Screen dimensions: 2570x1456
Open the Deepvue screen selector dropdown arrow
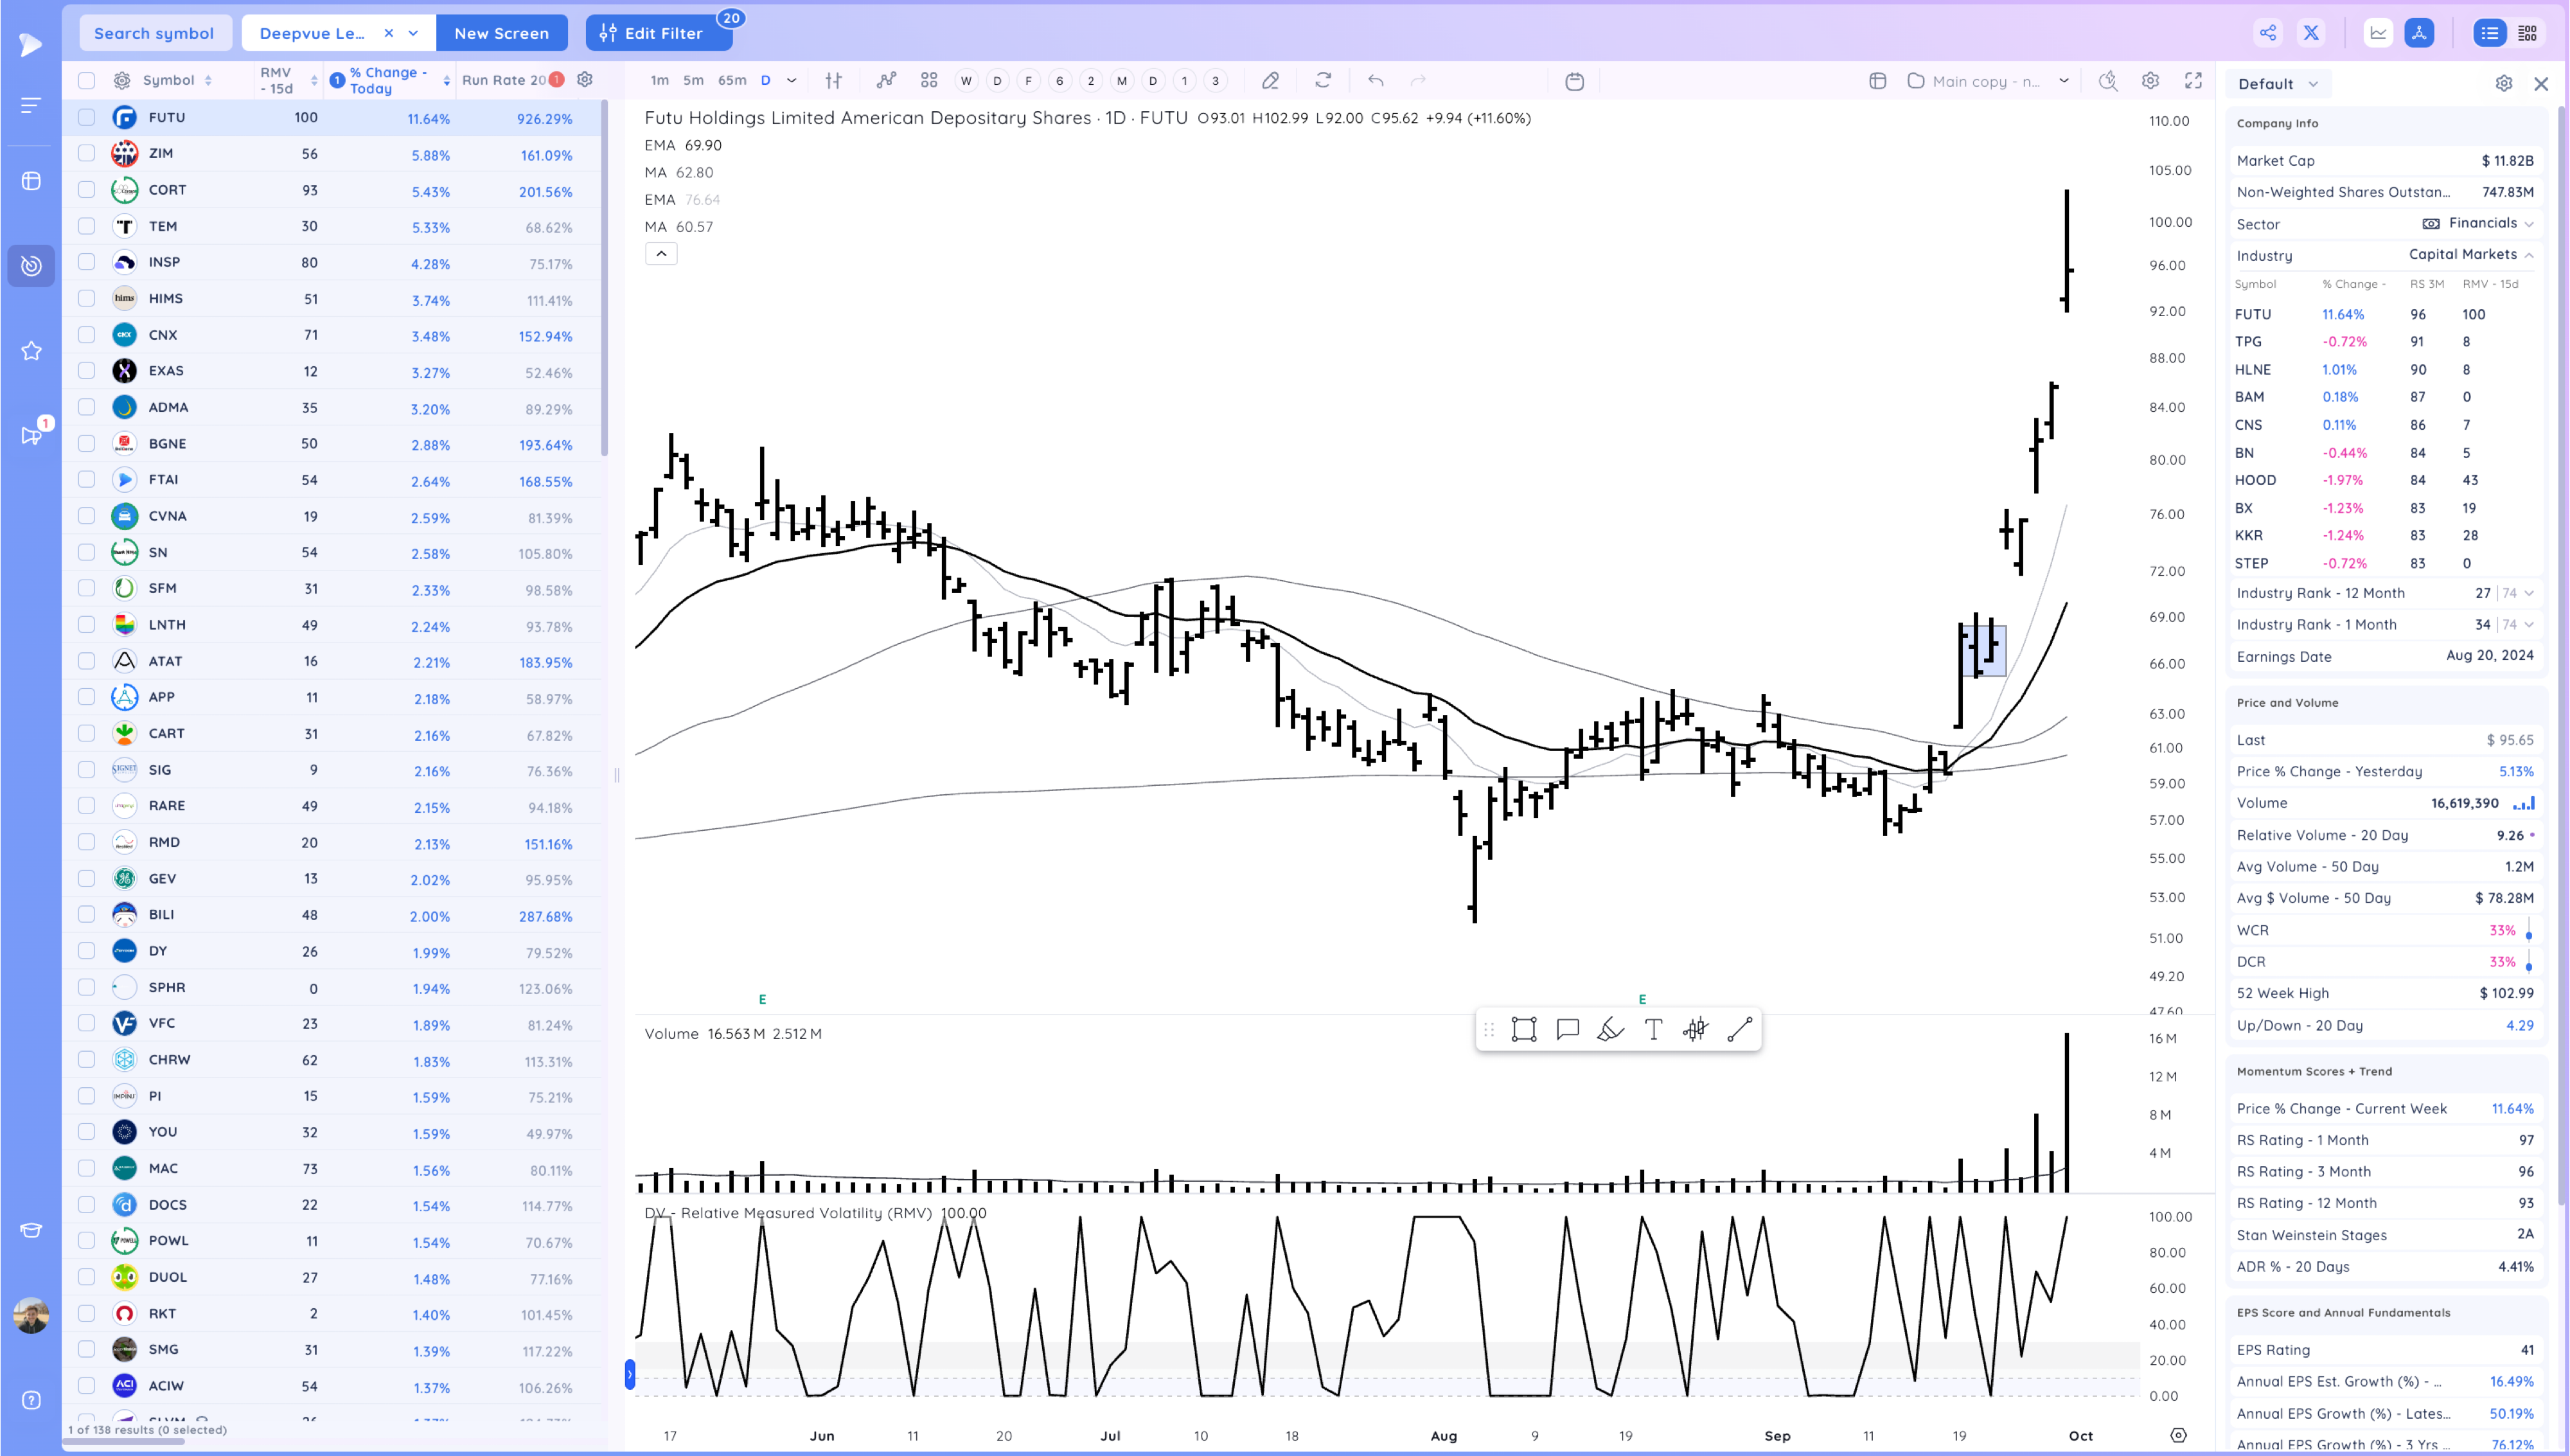point(414,33)
